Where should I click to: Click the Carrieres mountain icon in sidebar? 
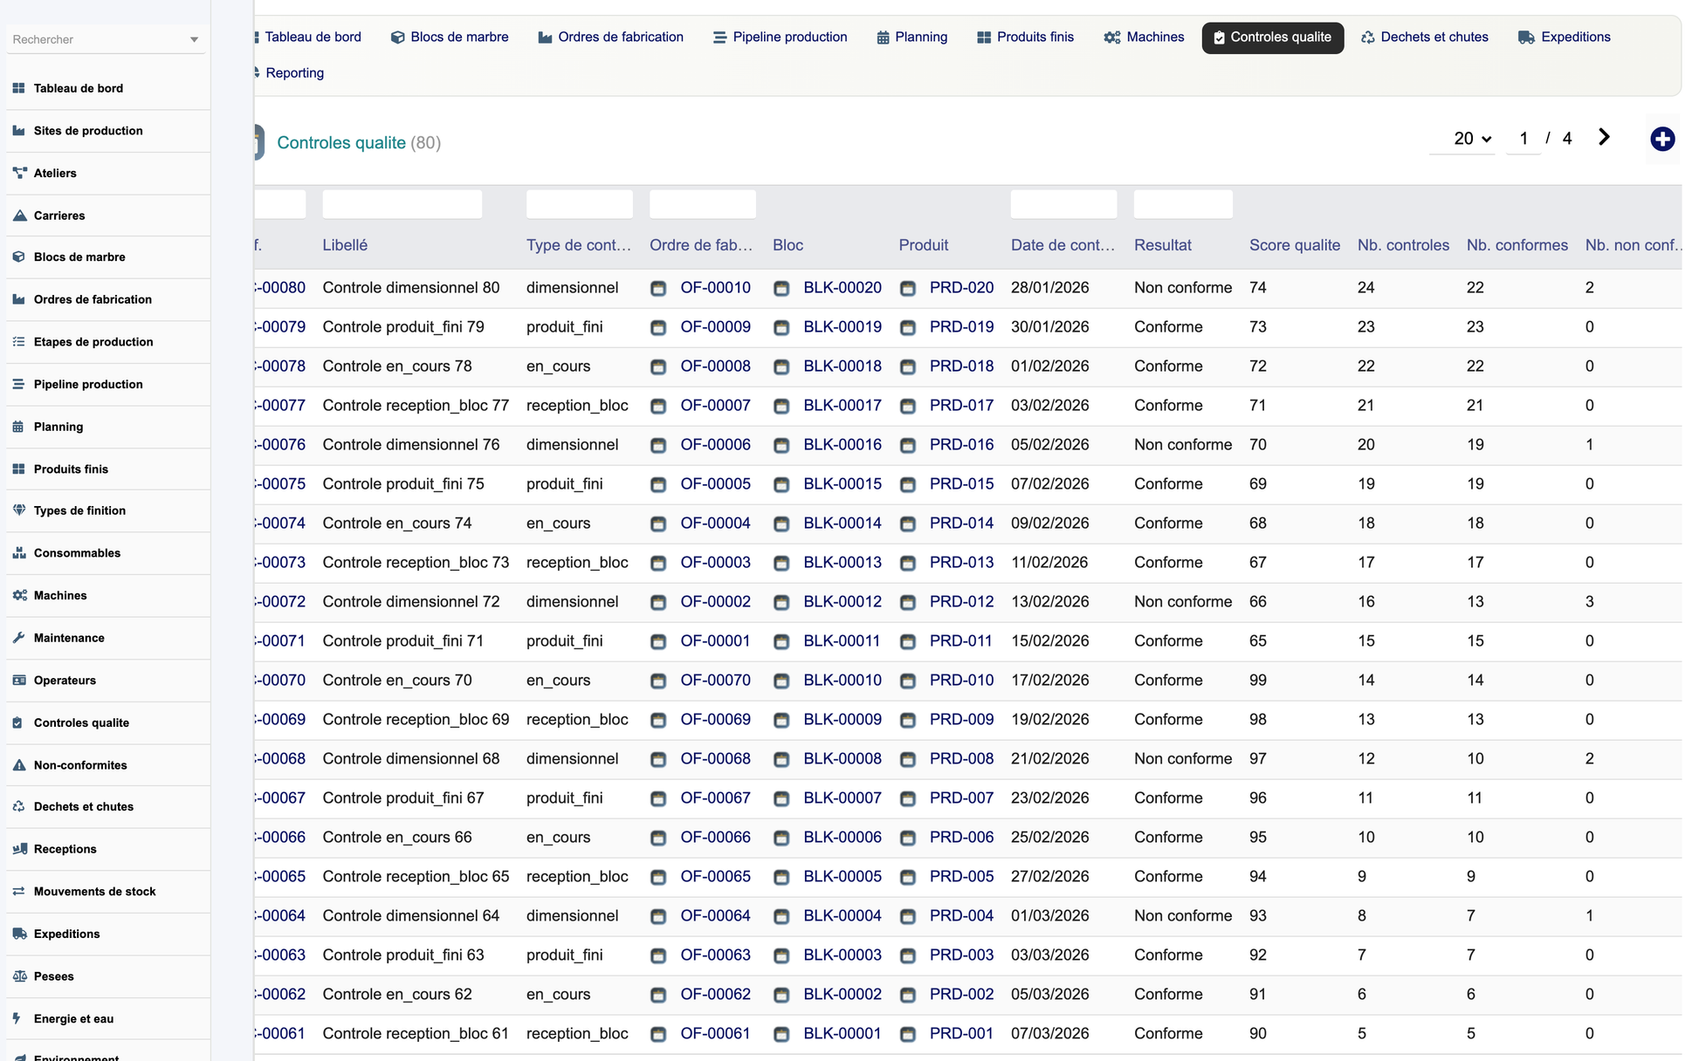coord(19,216)
